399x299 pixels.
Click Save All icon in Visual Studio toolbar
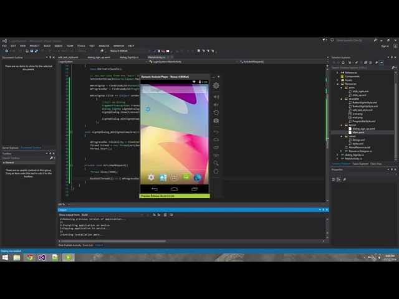[x=36, y=51]
